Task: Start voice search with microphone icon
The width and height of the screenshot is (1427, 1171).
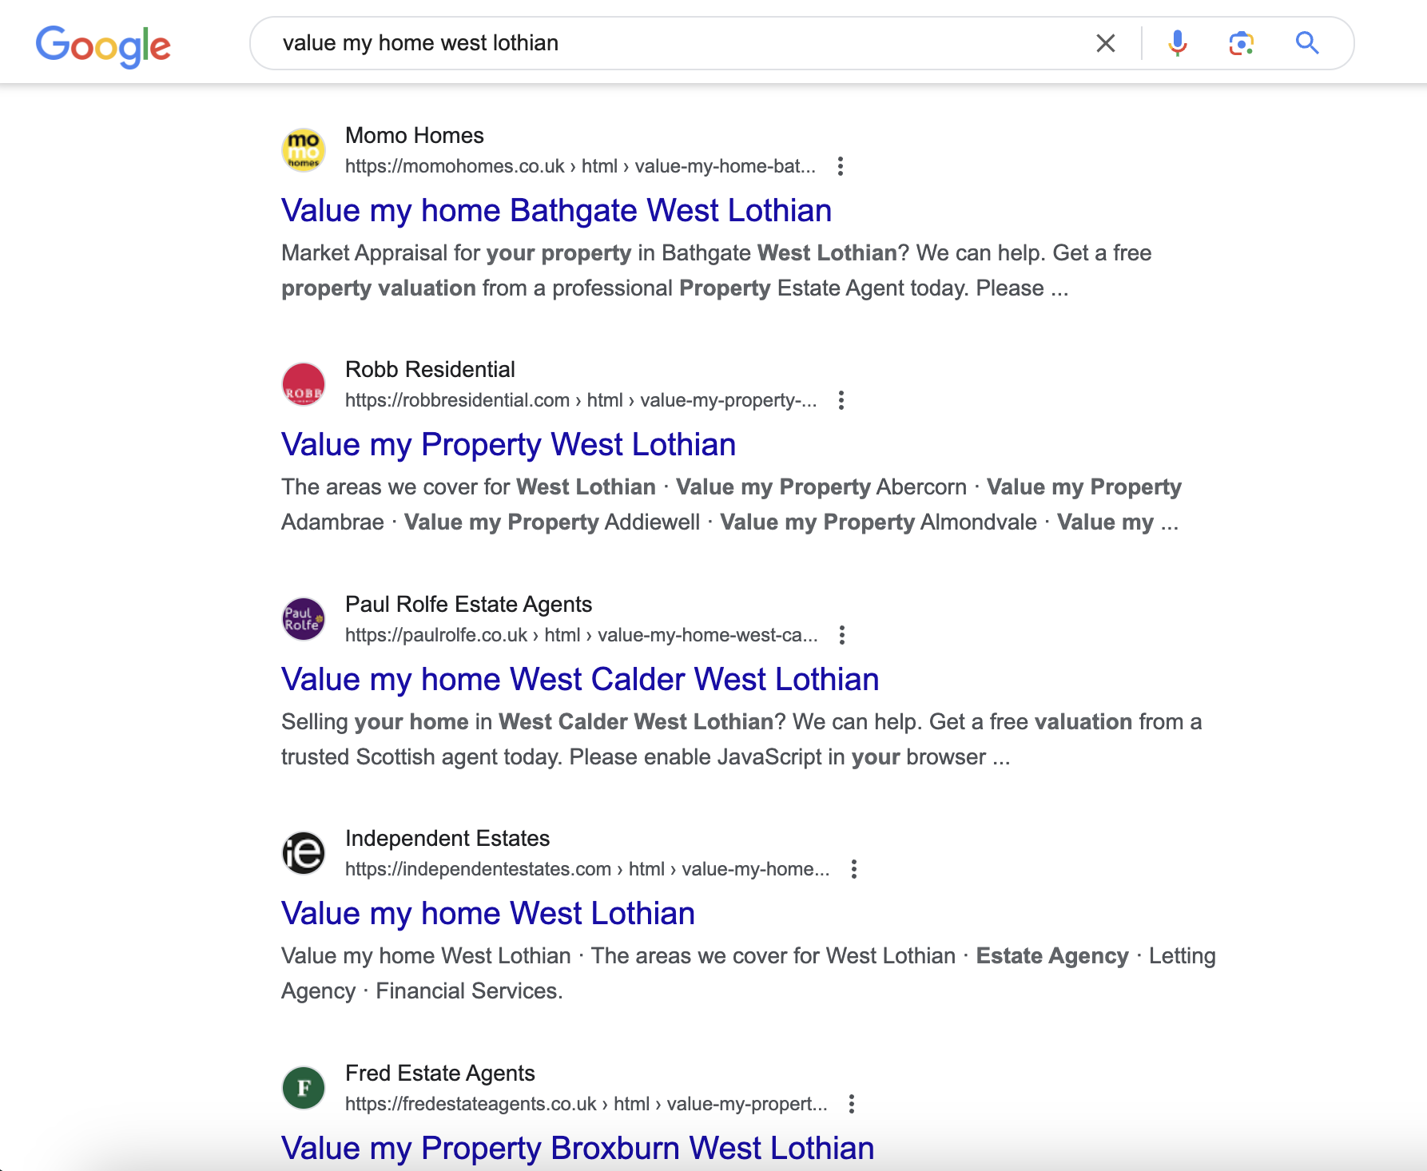Action: pos(1177,43)
